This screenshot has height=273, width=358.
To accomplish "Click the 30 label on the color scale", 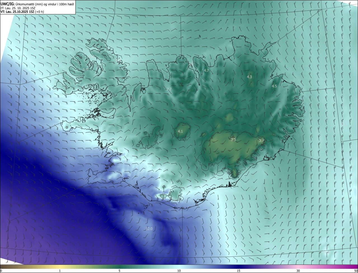I will (x=298, y=271).
